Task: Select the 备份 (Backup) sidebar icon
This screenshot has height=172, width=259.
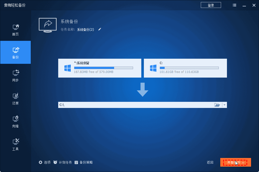Action: (15, 52)
